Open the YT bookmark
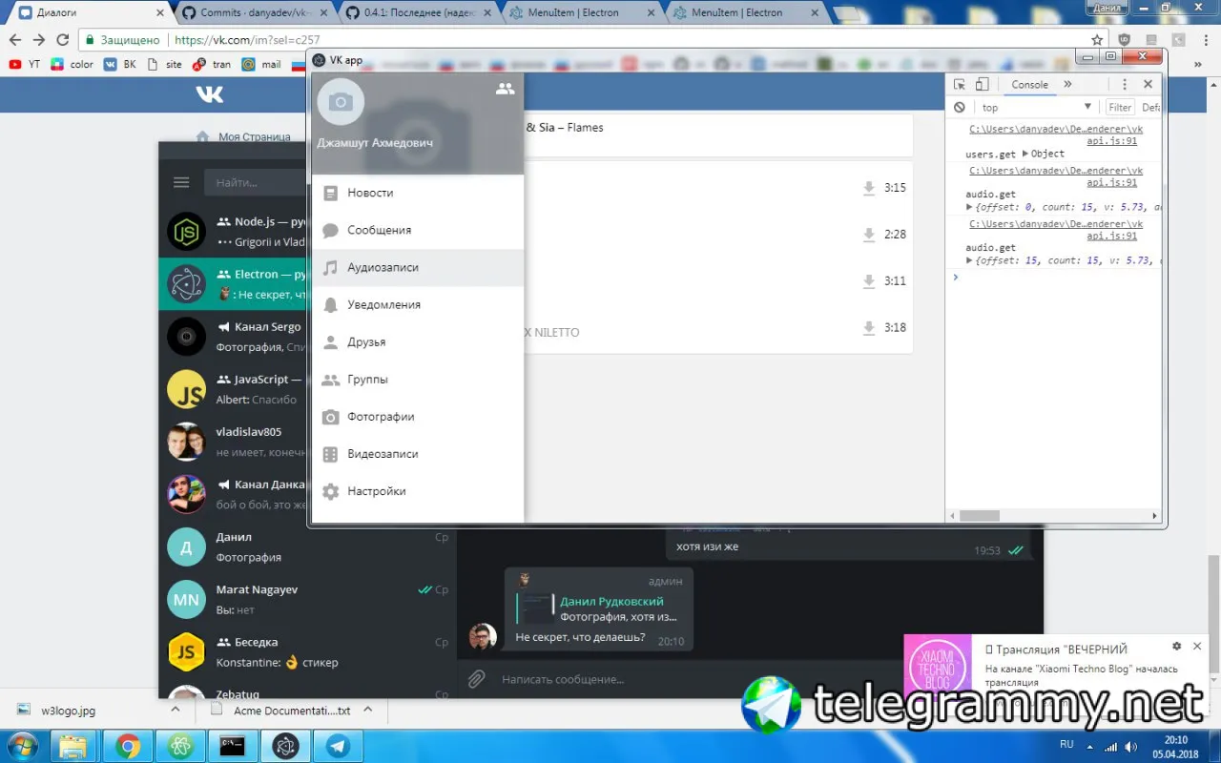The image size is (1221, 763). click(x=24, y=65)
